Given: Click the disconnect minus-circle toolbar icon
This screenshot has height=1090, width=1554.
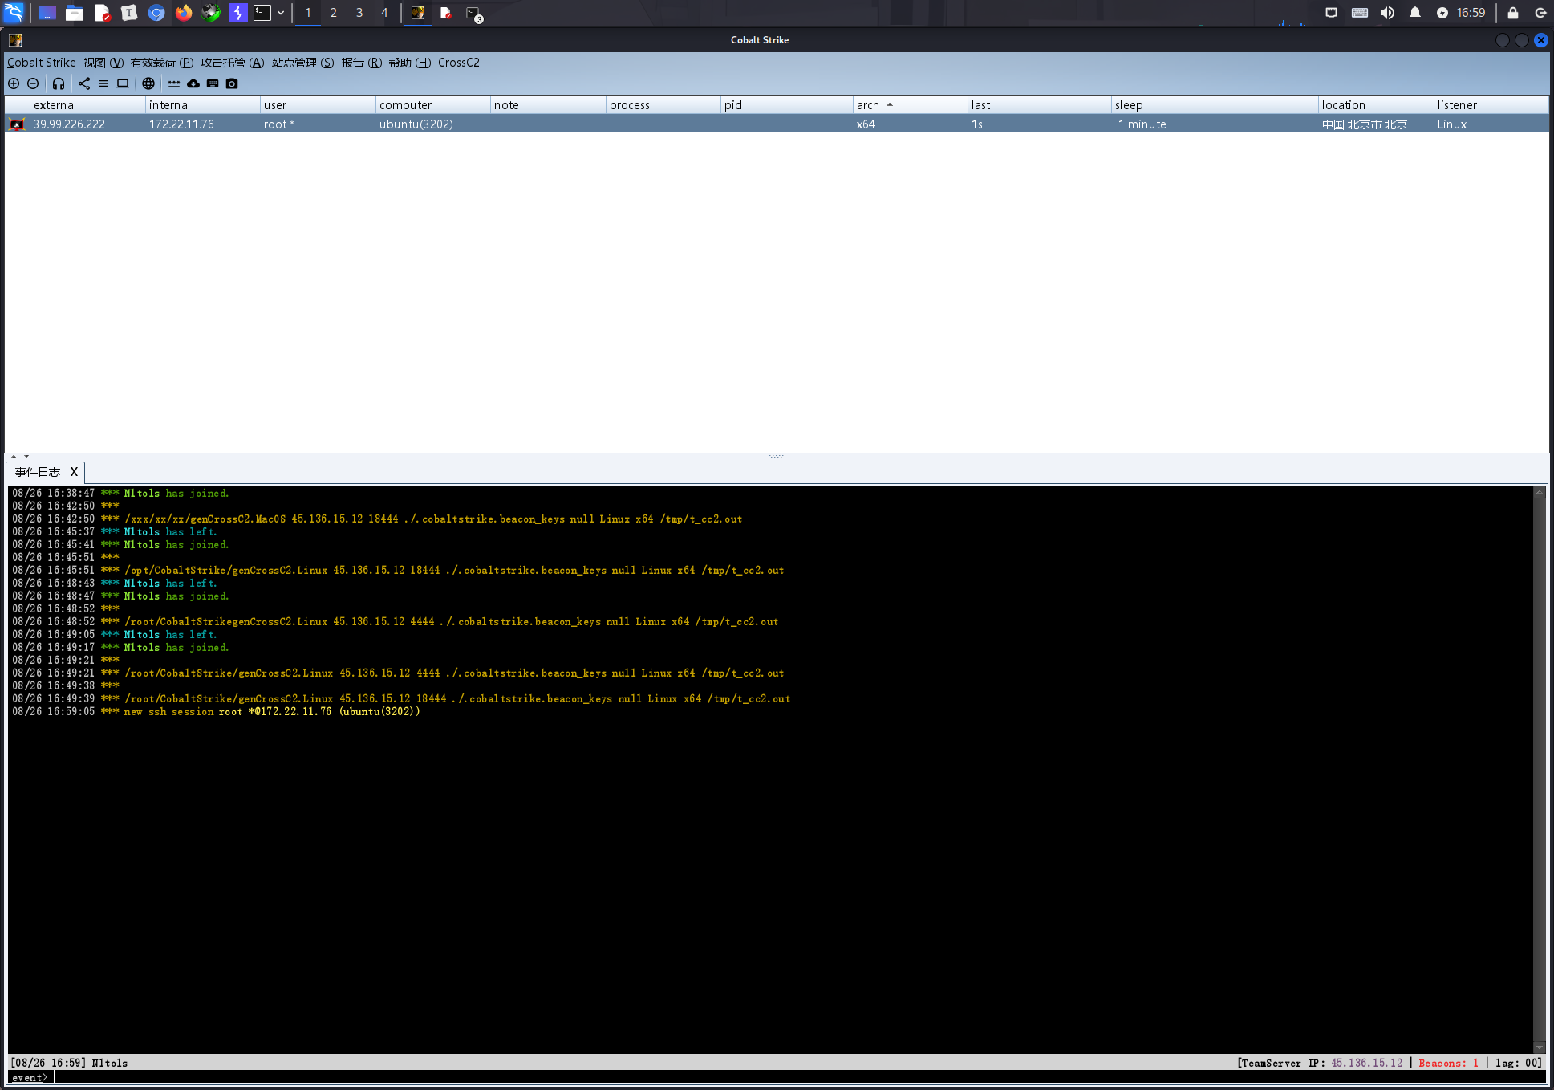Looking at the screenshot, I should tap(33, 83).
